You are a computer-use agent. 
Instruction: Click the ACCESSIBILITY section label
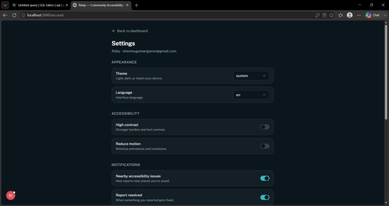(x=125, y=113)
